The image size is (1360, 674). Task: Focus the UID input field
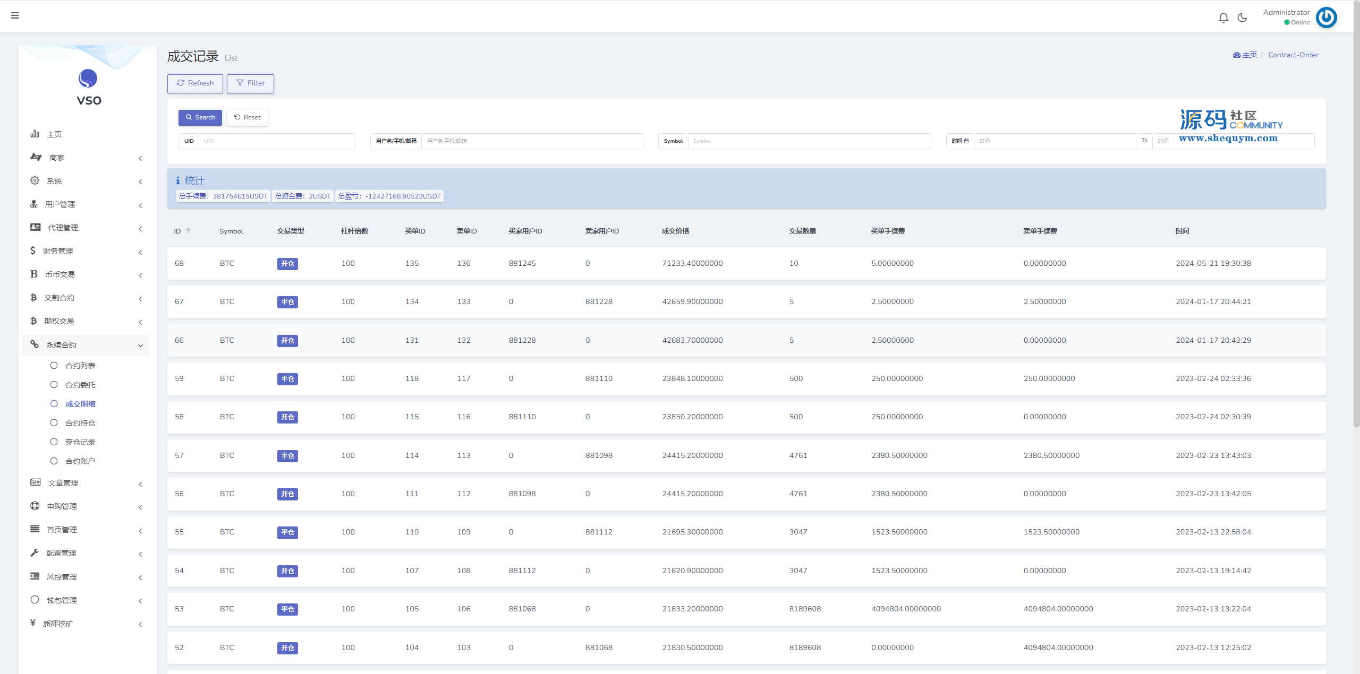[277, 141]
